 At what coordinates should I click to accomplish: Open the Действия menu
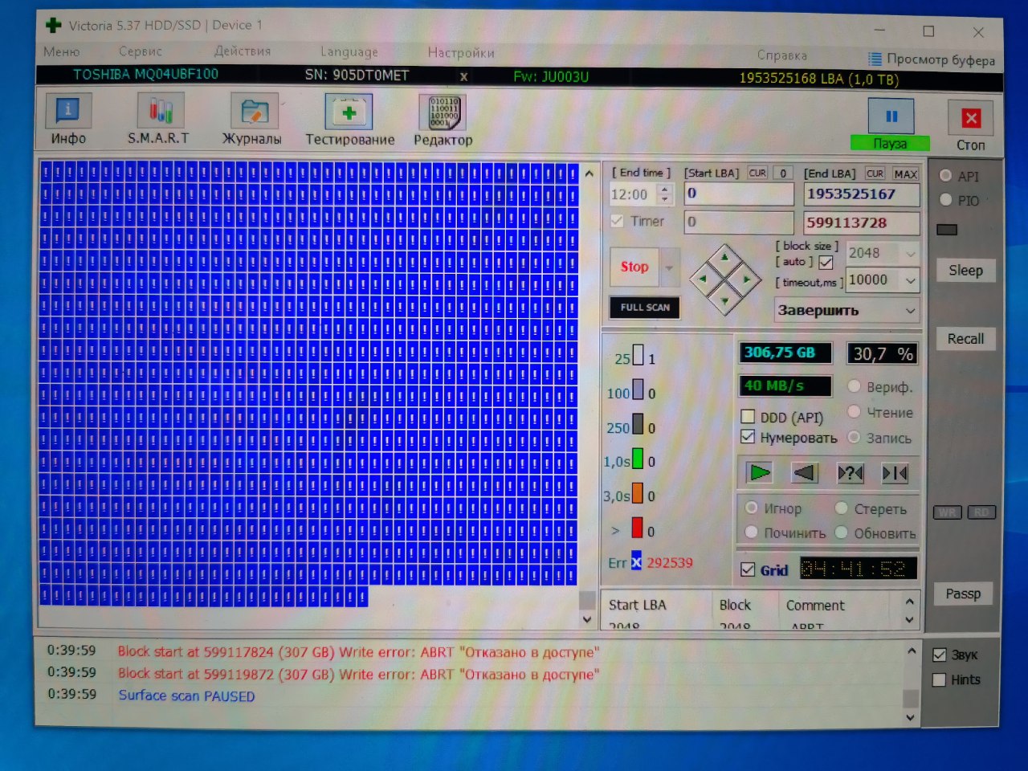243,51
